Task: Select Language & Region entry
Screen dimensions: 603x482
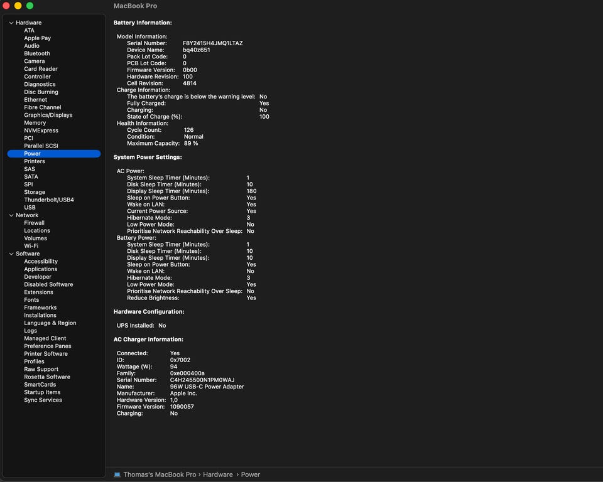Action: tap(50, 323)
